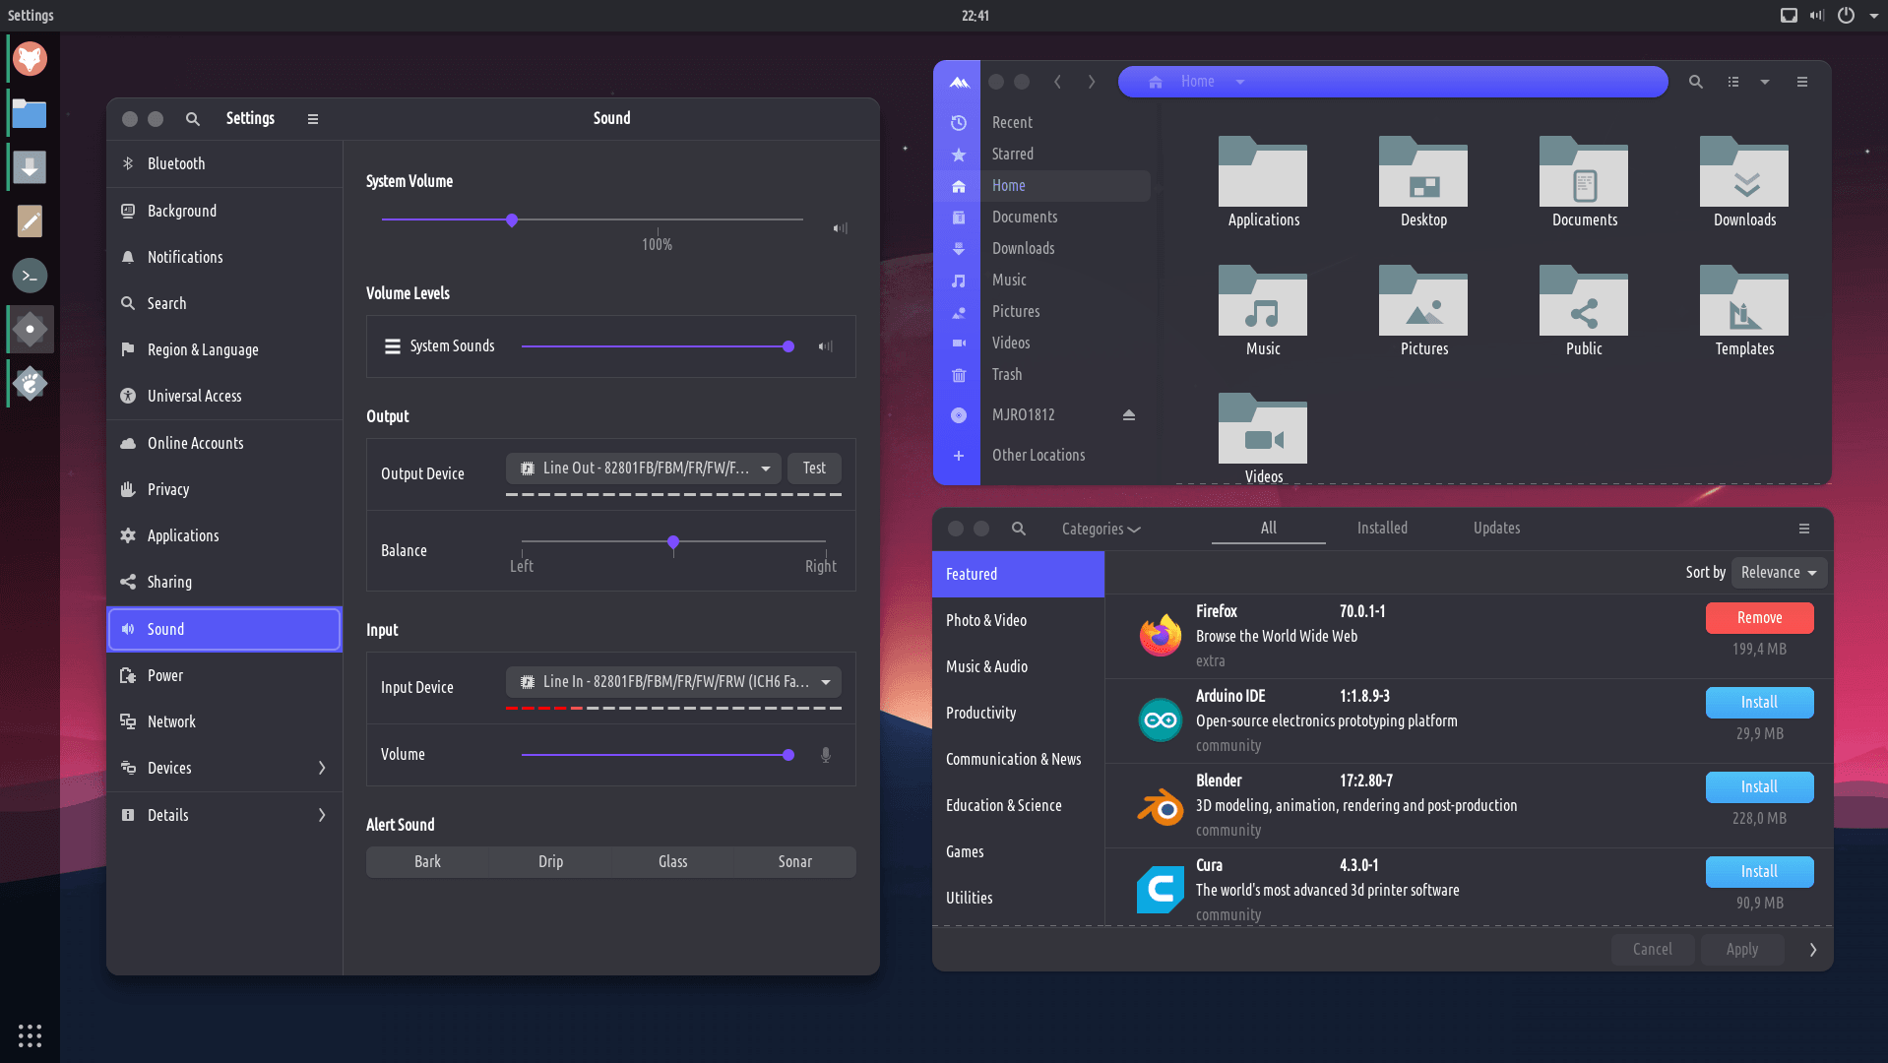Show applications grid in dock
This screenshot has width=1888, height=1063.
[30, 1035]
